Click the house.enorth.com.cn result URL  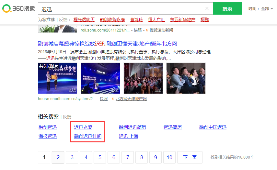[x=67, y=99]
